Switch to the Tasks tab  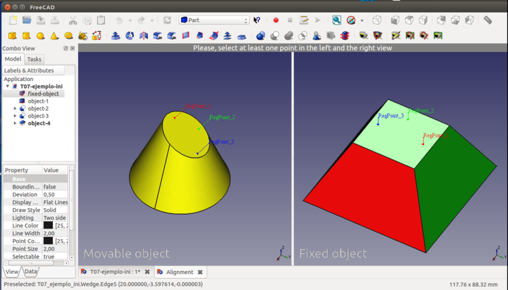point(34,59)
